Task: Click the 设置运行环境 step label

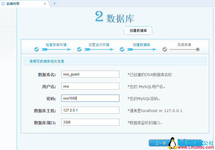Action: (99, 45)
